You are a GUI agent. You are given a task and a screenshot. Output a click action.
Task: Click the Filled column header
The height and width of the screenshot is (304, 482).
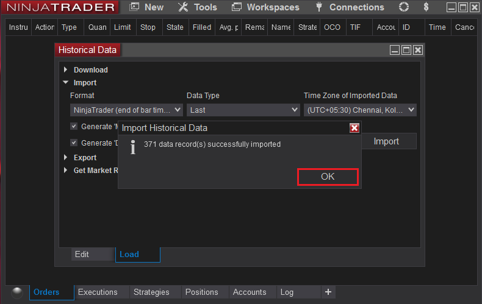click(x=202, y=27)
